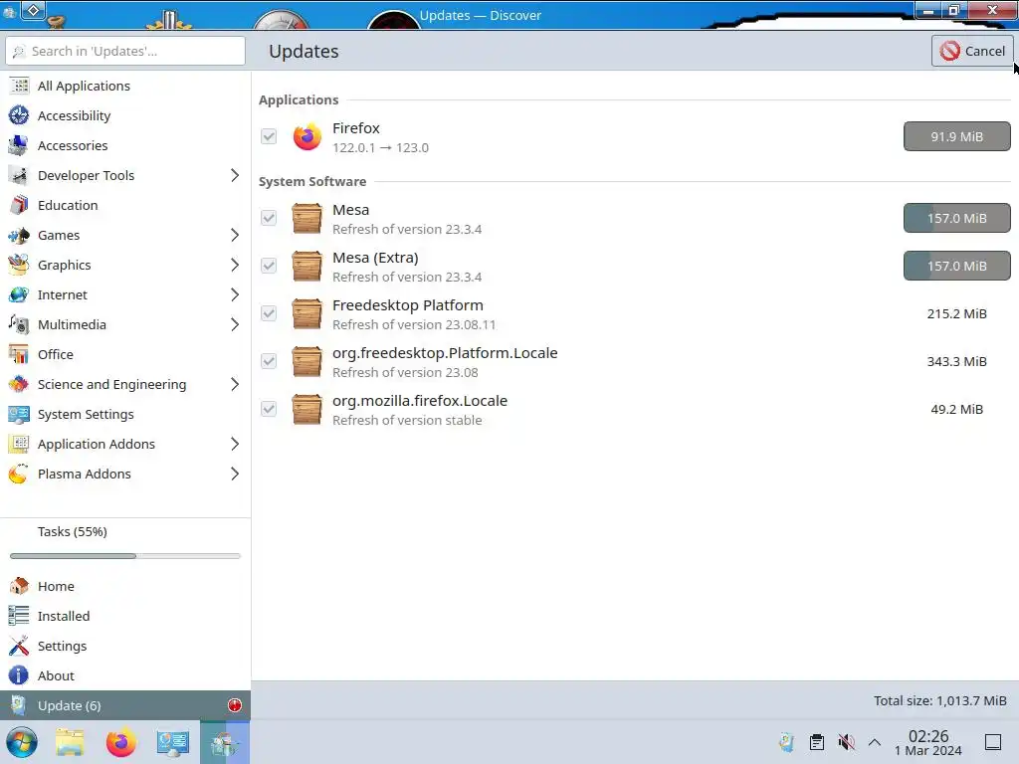The image size is (1019, 764).
Task: Click the About info icon
Action: click(x=19, y=675)
